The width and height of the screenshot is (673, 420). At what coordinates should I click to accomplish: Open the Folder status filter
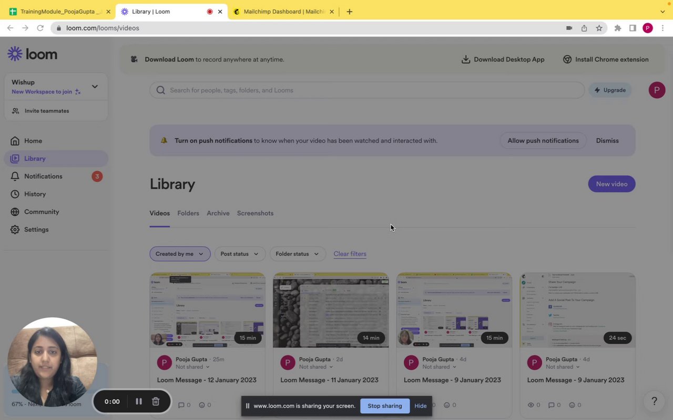pyautogui.click(x=297, y=254)
